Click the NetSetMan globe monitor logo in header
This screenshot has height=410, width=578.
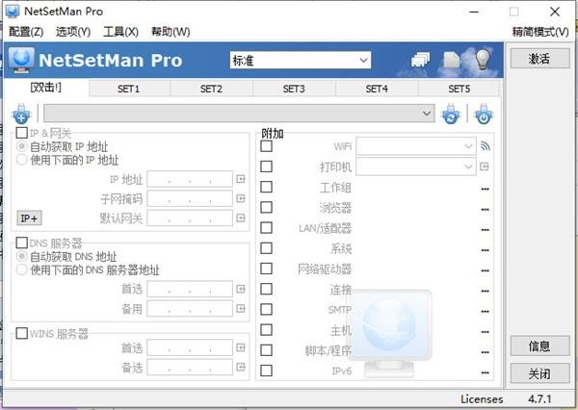(x=21, y=60)
